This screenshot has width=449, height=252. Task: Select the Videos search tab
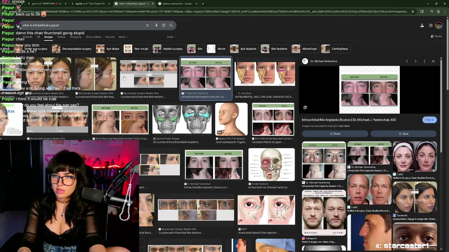click(61, 37)
